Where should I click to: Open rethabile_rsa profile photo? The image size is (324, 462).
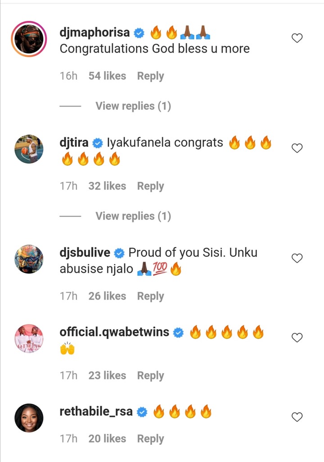coord(29,418)
